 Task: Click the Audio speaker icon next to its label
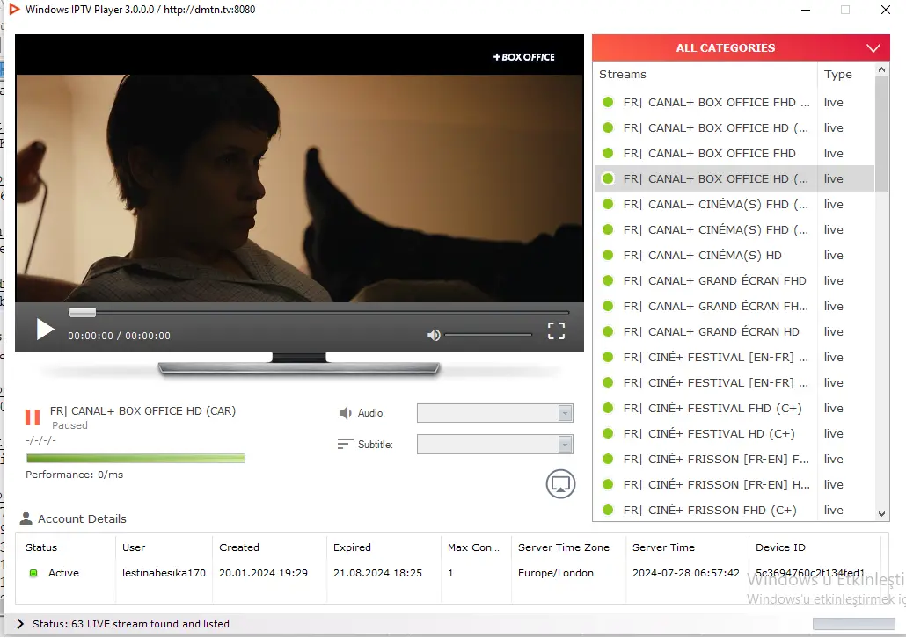[x=345, y=413]
